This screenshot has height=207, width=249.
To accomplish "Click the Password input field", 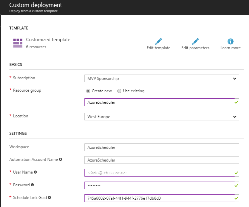I will 159,185.
